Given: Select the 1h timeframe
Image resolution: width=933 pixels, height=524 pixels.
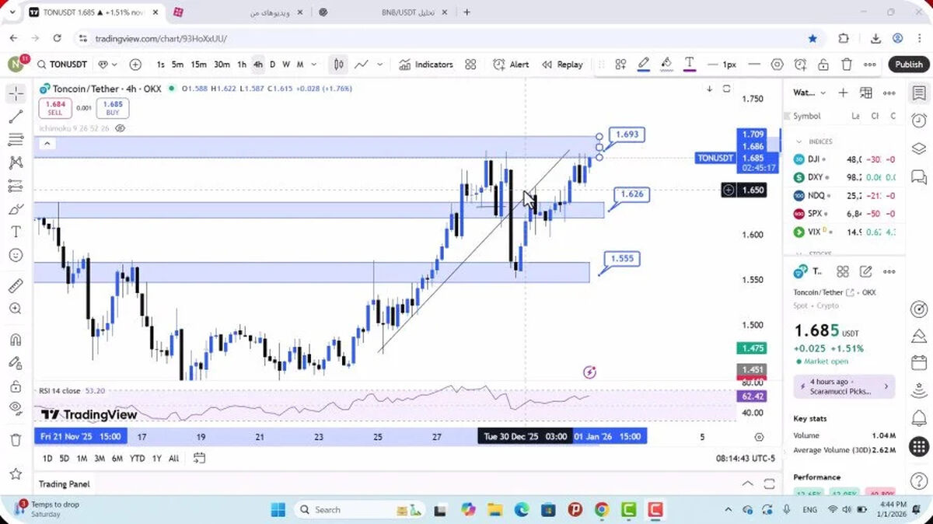Looking at the screenshot, I should [242, 65].
